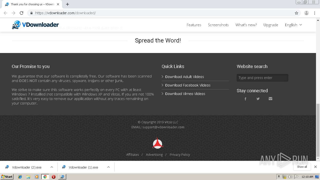Open VDownloader Twitter page icon

[x=258, y=99]
